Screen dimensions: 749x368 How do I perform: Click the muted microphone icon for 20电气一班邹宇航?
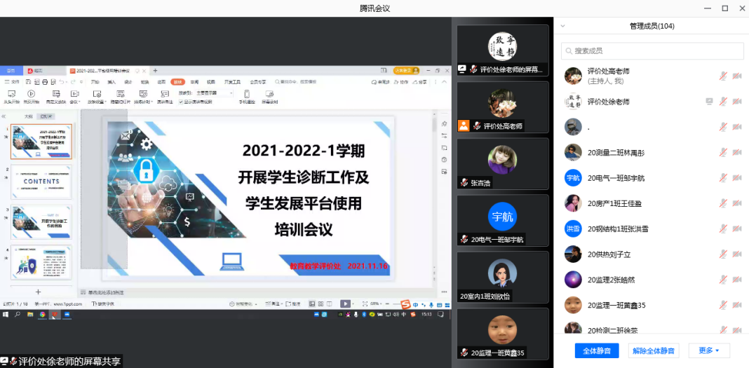[x=722, y=178]
